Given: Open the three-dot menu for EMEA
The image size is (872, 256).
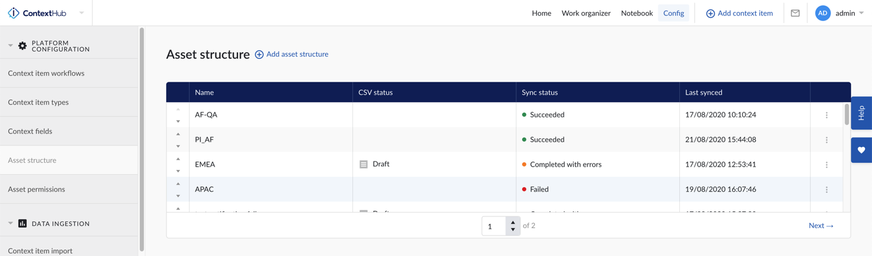Looking at the screenshot, I should (827, 165).
